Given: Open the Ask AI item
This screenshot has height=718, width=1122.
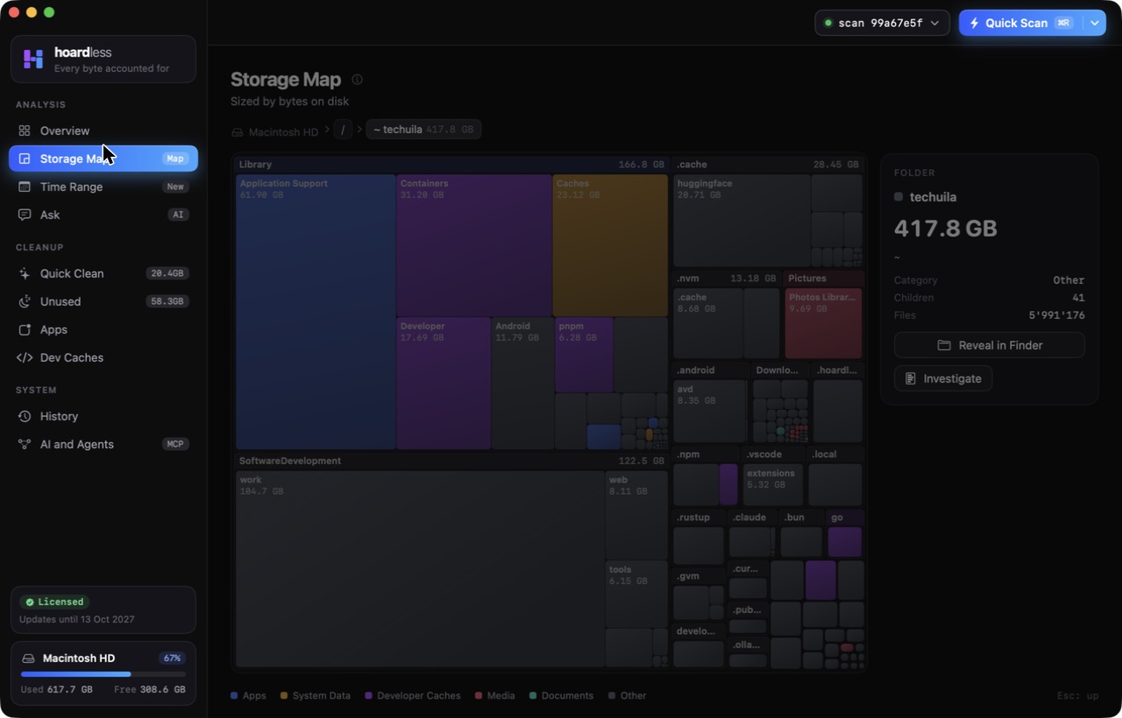Looking at the screenshot, I should 103,215.
